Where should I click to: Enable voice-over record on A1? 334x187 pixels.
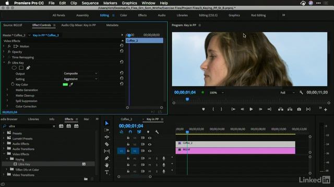pos(163,158)
